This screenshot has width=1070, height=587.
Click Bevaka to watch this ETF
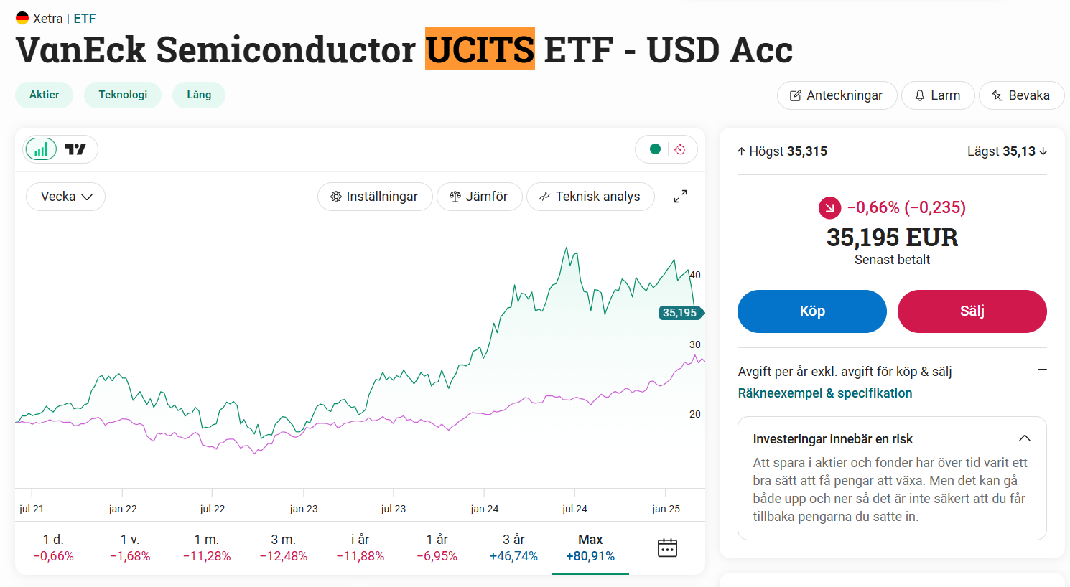pos(1021,95)
